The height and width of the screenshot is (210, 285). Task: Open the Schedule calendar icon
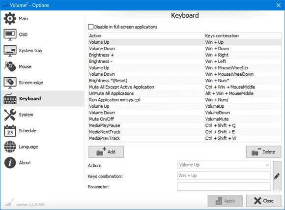tap(10, 131)
